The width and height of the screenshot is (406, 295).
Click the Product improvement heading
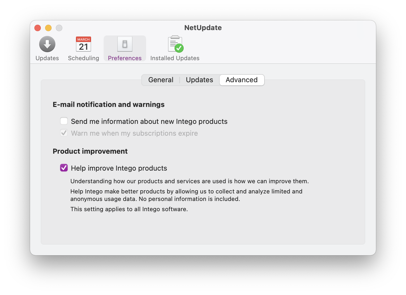[x=90, y=151]
